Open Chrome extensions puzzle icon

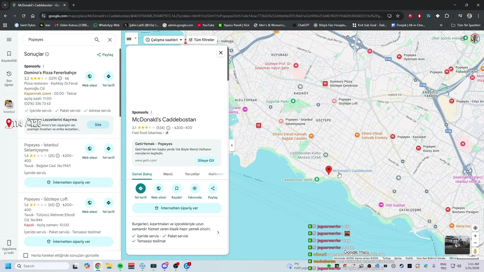[x=447, y=16]
